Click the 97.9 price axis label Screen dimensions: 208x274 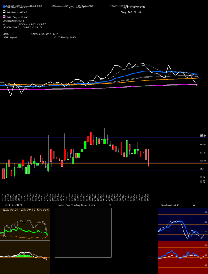point(202,169)
